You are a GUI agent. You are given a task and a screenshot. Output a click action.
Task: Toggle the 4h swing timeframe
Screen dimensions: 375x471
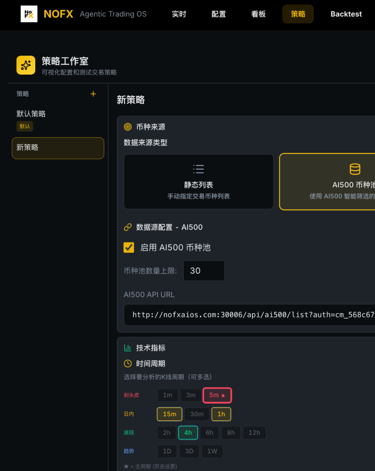tap(188, 433)
